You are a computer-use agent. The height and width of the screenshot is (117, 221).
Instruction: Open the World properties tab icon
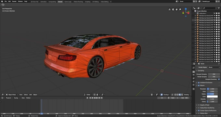194,85
